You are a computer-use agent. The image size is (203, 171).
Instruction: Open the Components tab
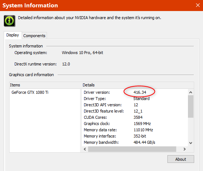pyautogui.click(x=34, y=36)
